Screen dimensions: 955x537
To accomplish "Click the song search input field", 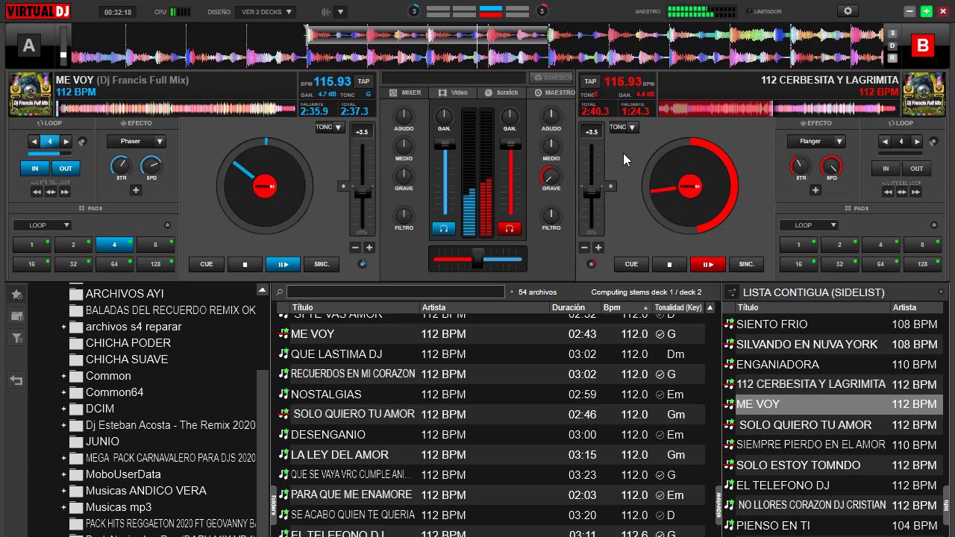I will (395, 292).
